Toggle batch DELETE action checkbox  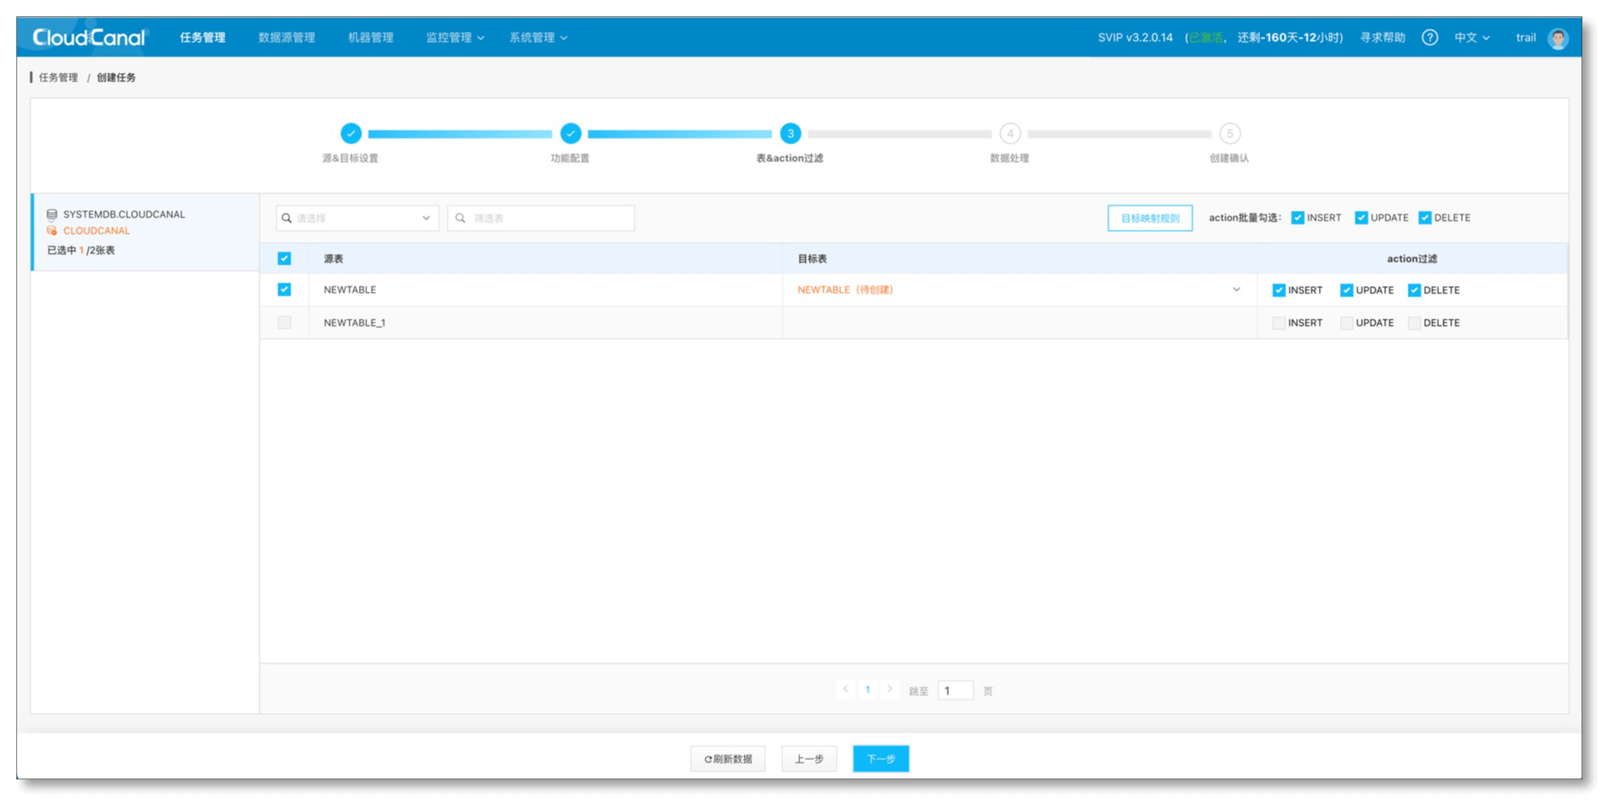(1425, 218)
